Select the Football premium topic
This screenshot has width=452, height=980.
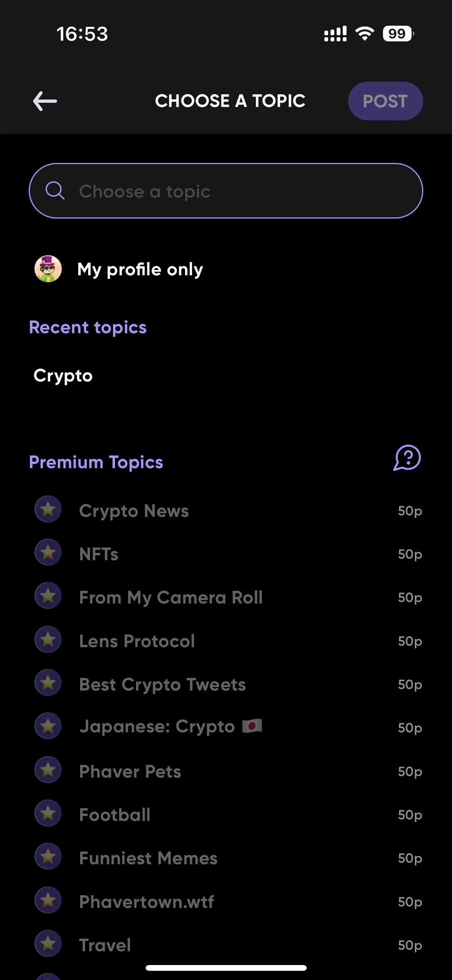pyautogui.click(x=115, y=815)
